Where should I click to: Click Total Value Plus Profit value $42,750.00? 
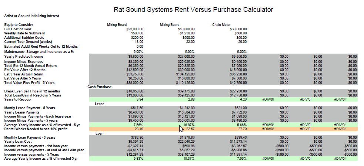(238, 83)
